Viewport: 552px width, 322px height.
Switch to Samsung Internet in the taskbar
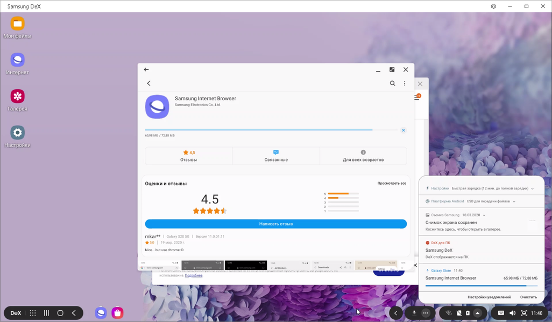[x=101, y=312]
